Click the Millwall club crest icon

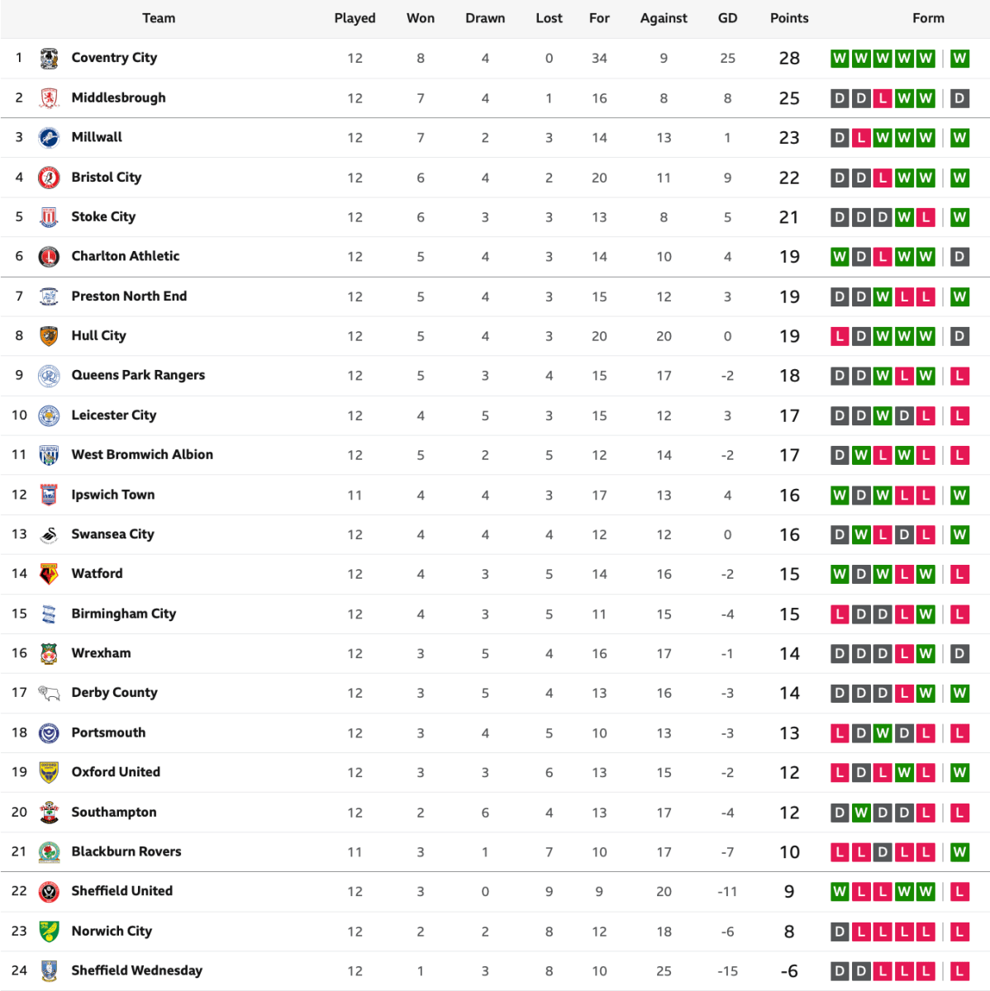49,138
